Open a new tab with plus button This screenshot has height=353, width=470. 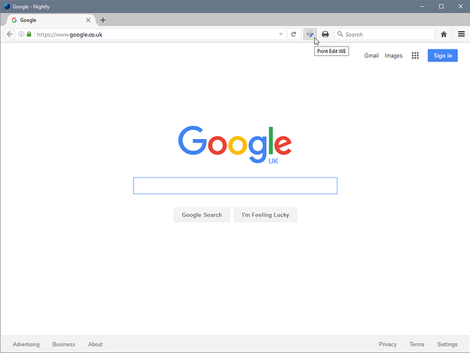pos(103,20)
